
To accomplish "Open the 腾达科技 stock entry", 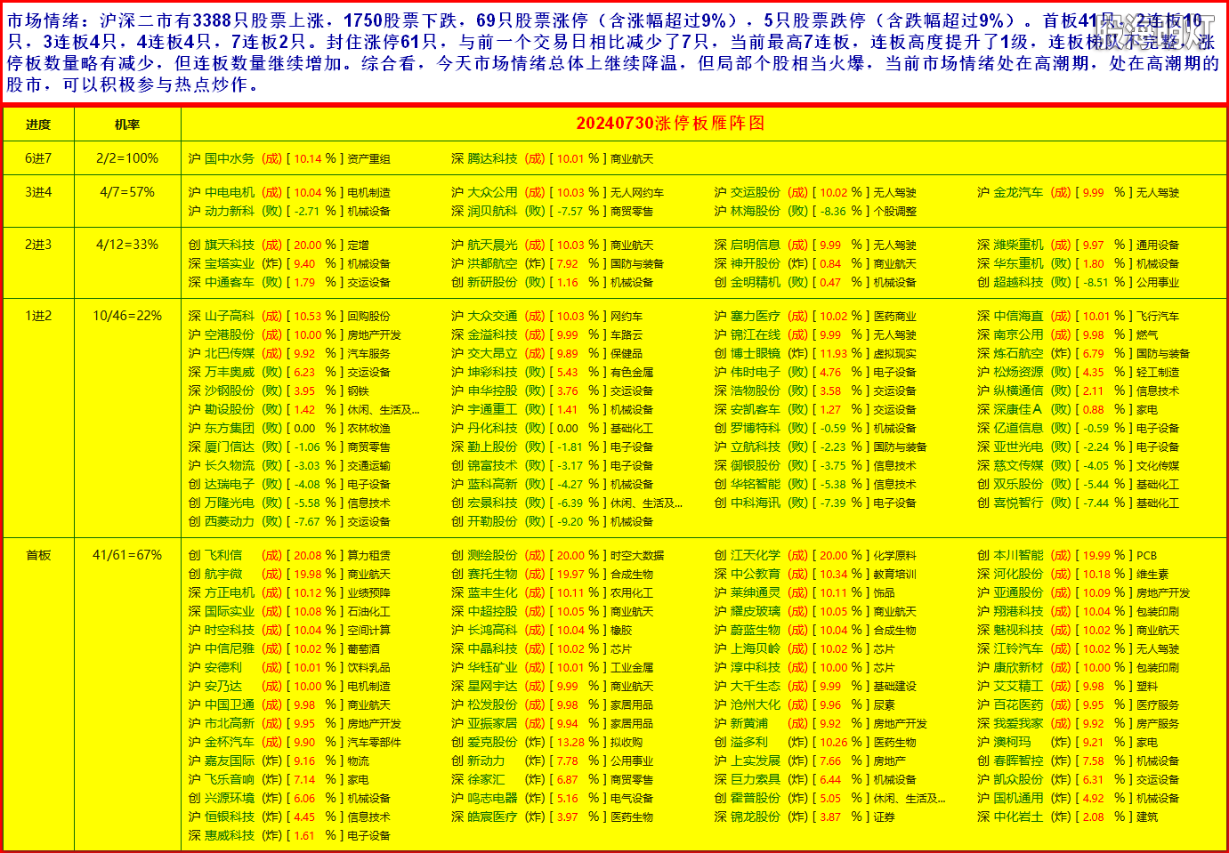I will pyautogui.click(x=492, y=158).
